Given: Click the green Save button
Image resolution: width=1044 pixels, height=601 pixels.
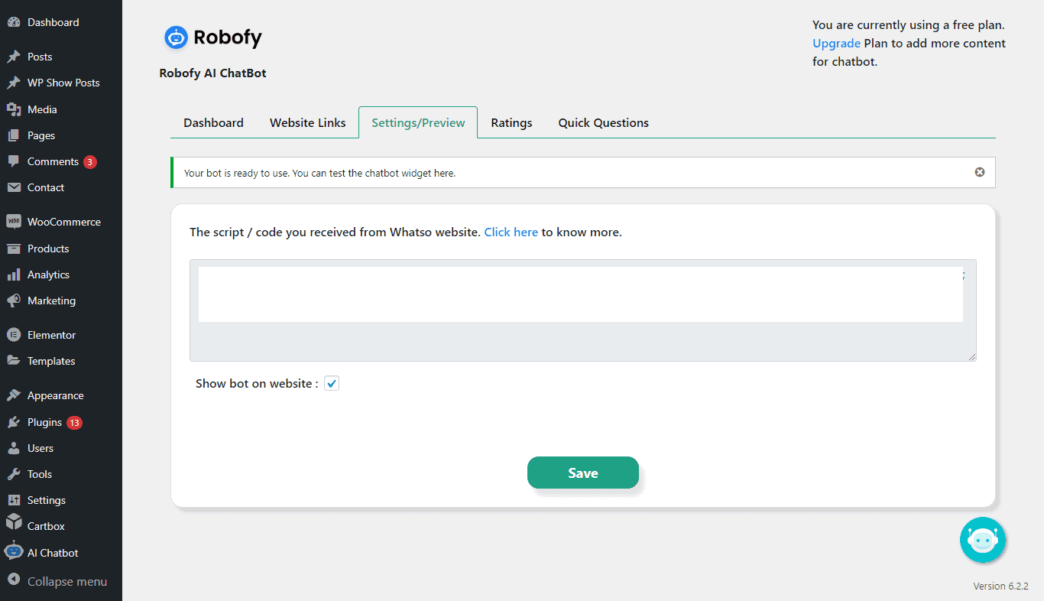Looking at the screenshot, I should [x=583, y=473].
